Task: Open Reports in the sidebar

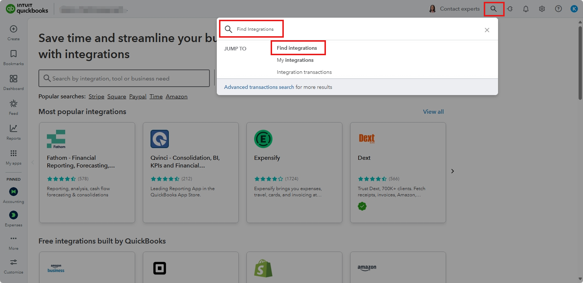Action: (14, 132)
